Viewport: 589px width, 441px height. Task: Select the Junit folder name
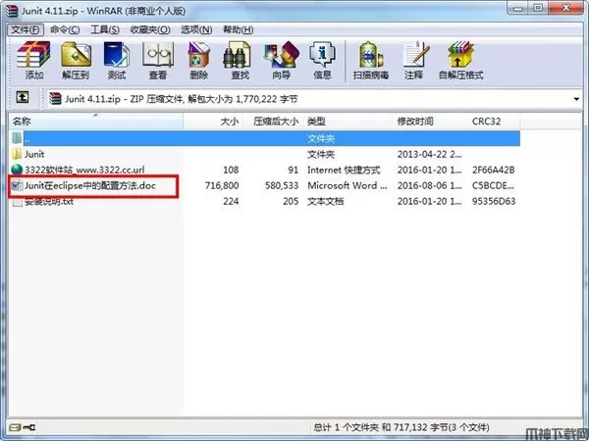(34, 154)
